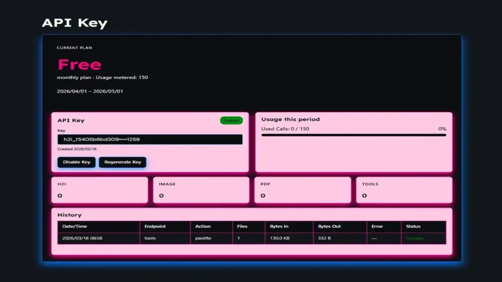This screenshot has height=282, width=502.
Task: Click the Success status in history
Action: coord(414,238)
